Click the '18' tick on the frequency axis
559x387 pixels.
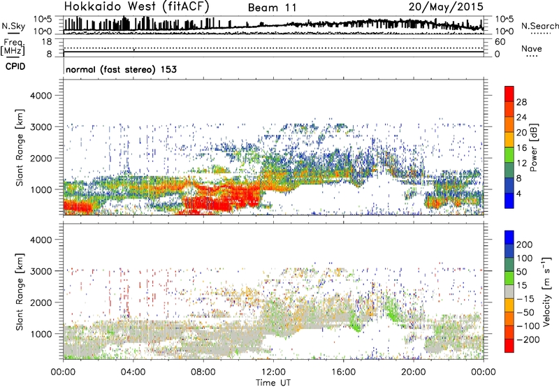(x=47, y=42)
